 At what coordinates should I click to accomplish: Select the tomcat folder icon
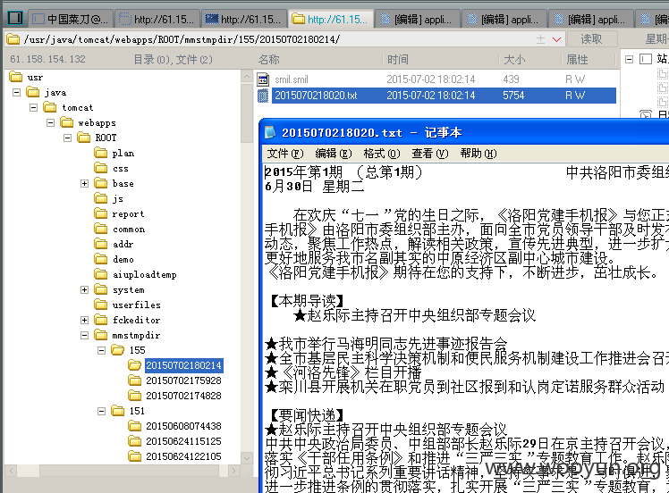50,107
